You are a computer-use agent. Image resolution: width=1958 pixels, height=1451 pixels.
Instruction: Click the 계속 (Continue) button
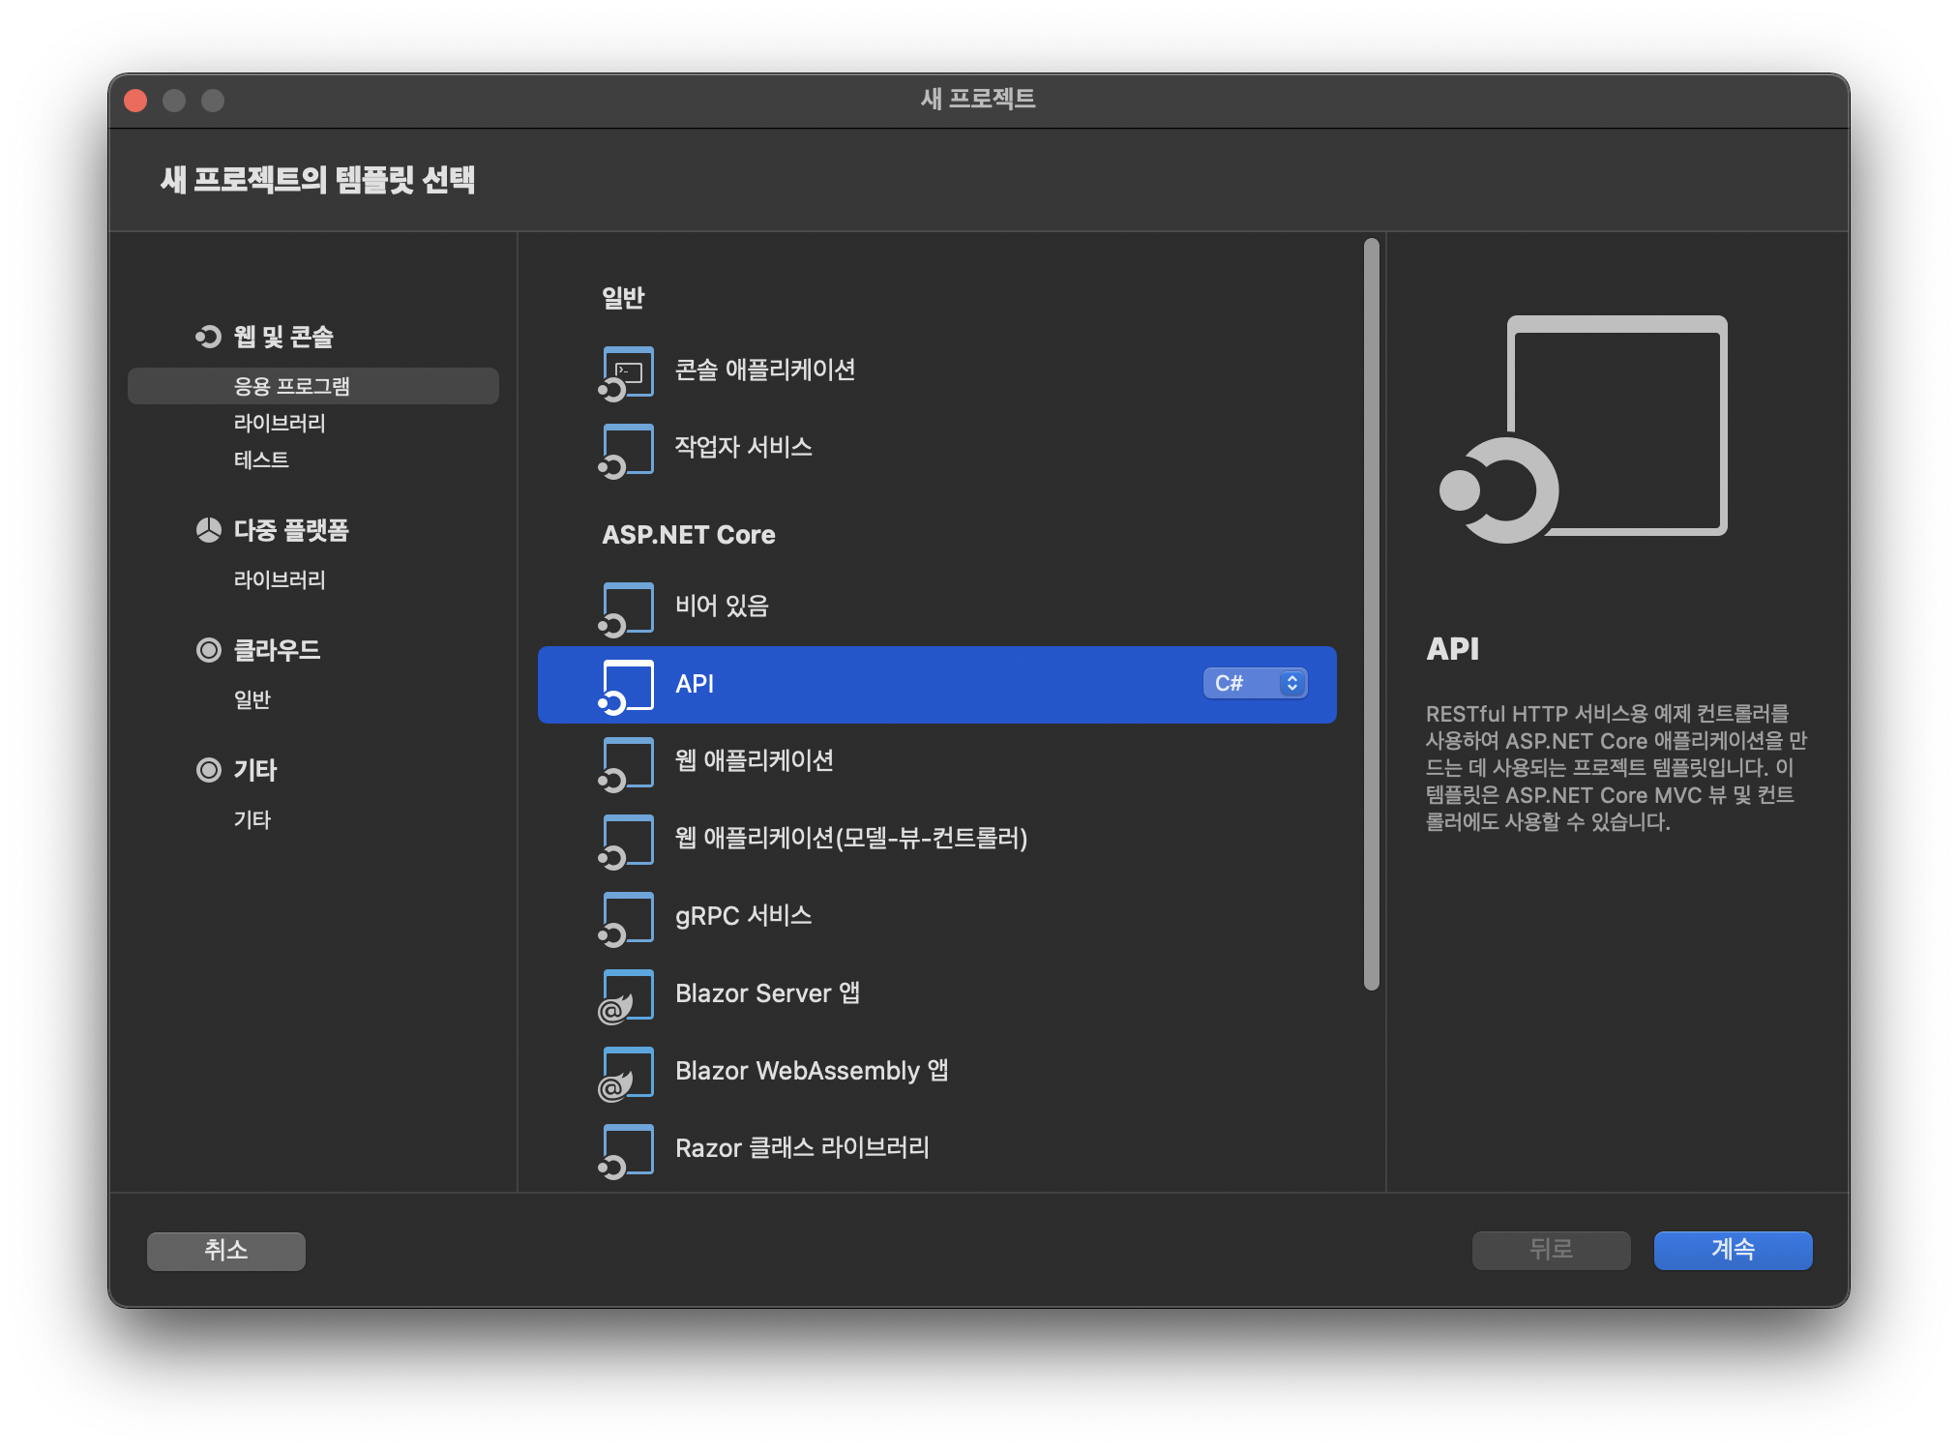coord(1733,1250)
